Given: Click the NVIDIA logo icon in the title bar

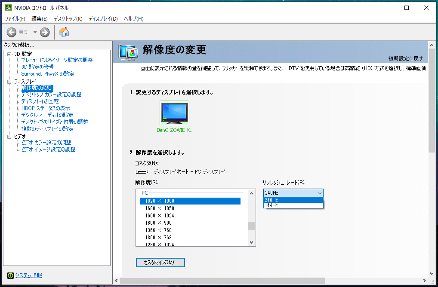Looking at the screenshot, I should click(8, 8).
